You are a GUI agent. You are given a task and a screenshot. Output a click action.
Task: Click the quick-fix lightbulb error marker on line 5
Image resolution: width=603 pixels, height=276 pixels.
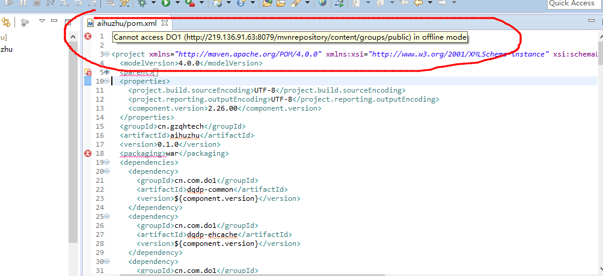pos(88,72)
